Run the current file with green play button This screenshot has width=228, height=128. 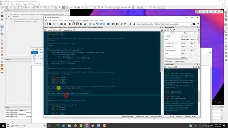coord(70,24)
